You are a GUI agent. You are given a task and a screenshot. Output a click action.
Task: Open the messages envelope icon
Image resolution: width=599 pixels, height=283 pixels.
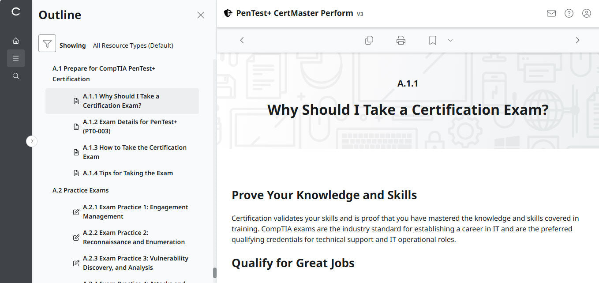(551, 13)
